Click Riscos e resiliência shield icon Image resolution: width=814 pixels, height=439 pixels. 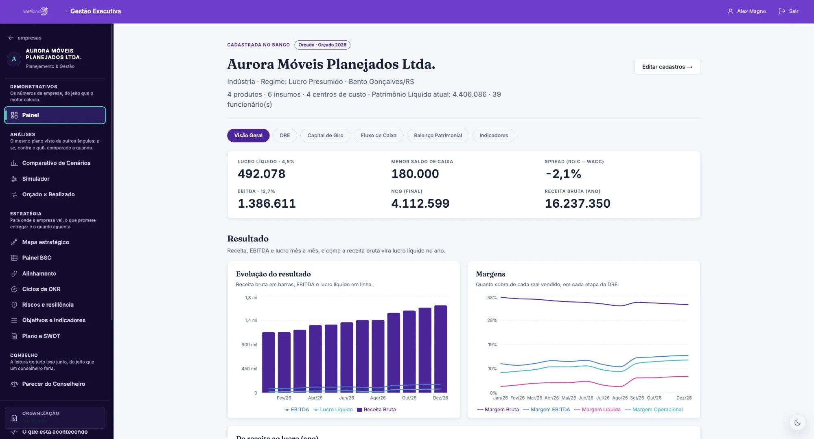[x=14, y=305]
